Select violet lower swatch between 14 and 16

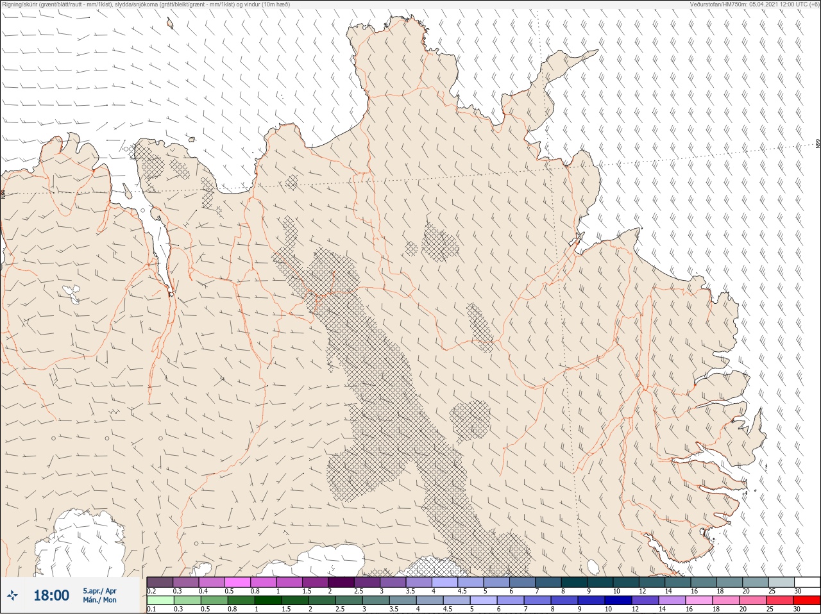pos(672,601)
